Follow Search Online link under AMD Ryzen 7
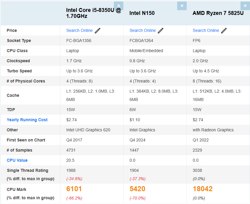The width and height of the screenshot is (250, 204). coord(206,30)
